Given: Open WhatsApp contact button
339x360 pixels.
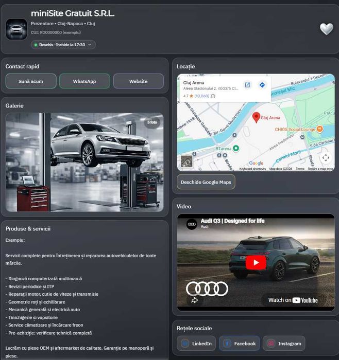Looking at the screenshot, I should point(84,81).
